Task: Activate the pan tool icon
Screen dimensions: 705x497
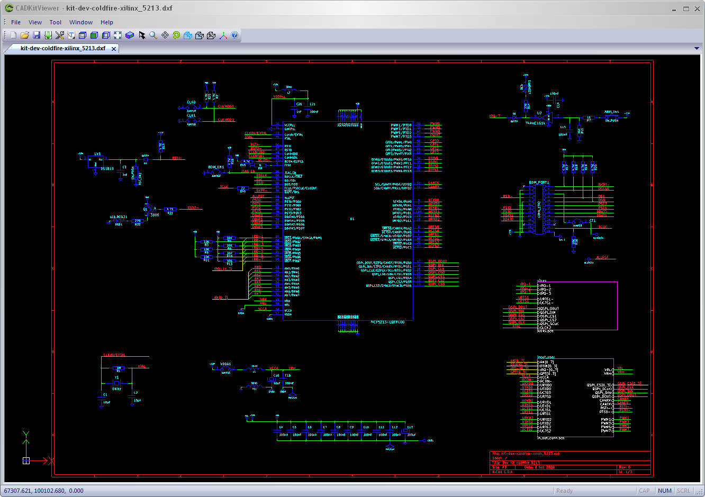Action: [164, 35]
